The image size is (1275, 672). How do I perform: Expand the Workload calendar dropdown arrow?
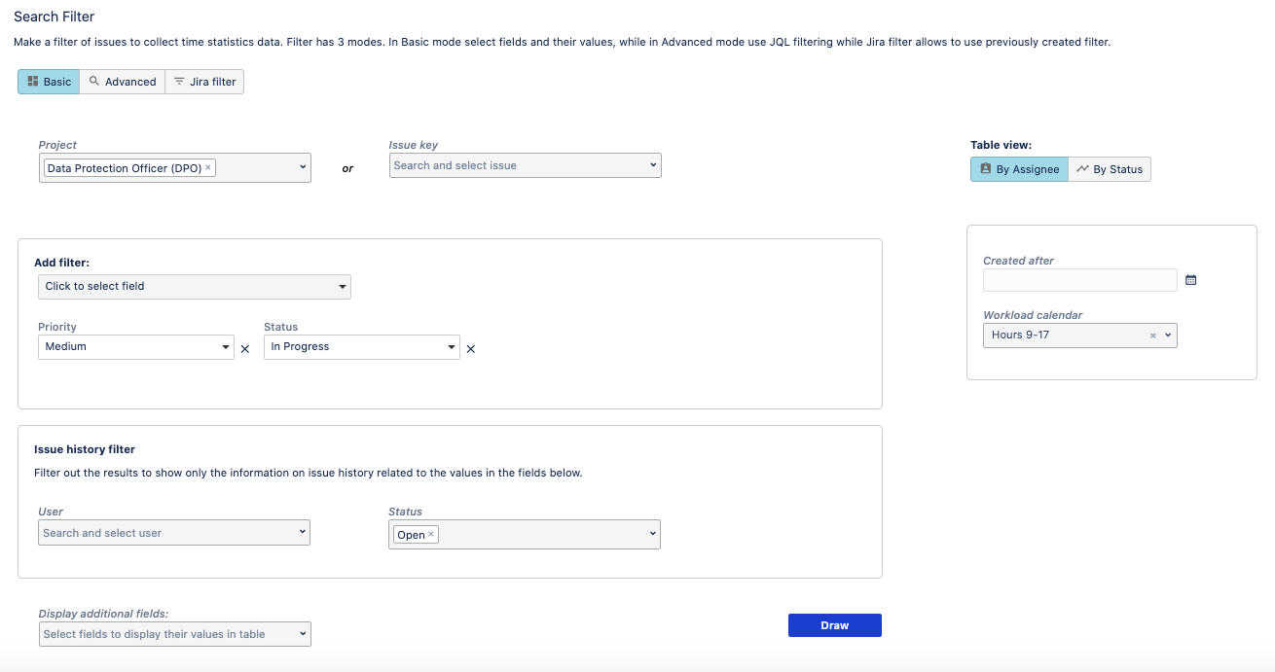pyautogui.click(x=1168, y=336)
